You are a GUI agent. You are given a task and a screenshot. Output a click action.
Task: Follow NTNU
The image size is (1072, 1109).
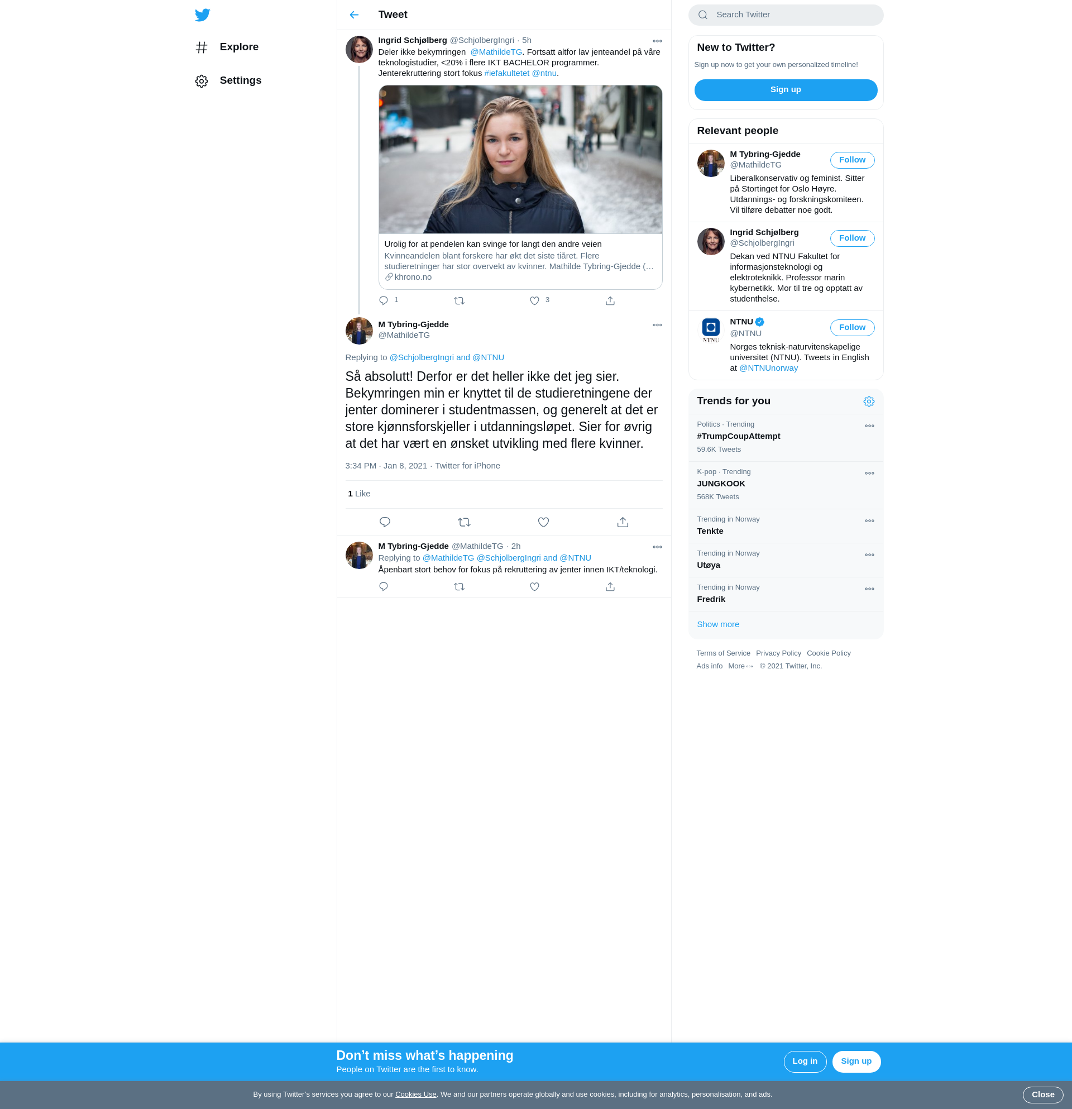click(852, 328)
